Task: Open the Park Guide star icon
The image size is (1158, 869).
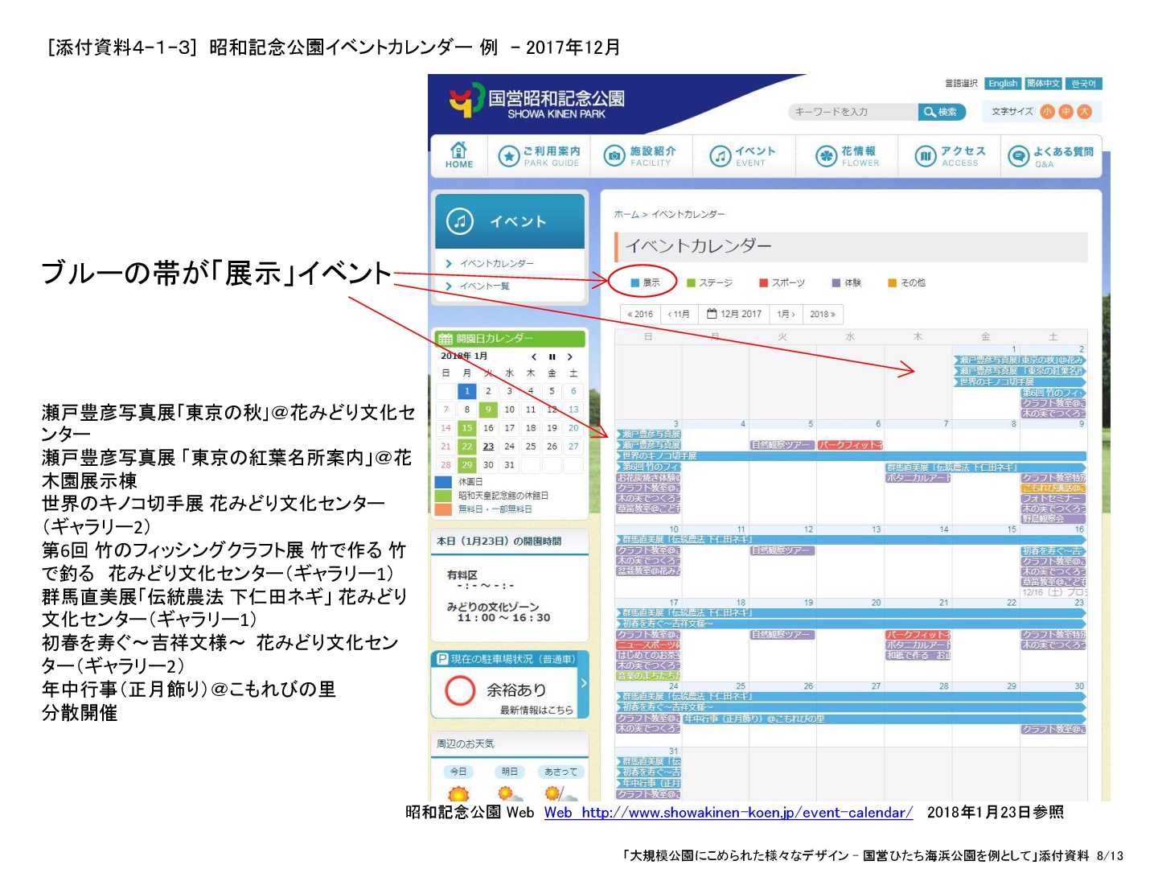Action: (x=508, y=156)
